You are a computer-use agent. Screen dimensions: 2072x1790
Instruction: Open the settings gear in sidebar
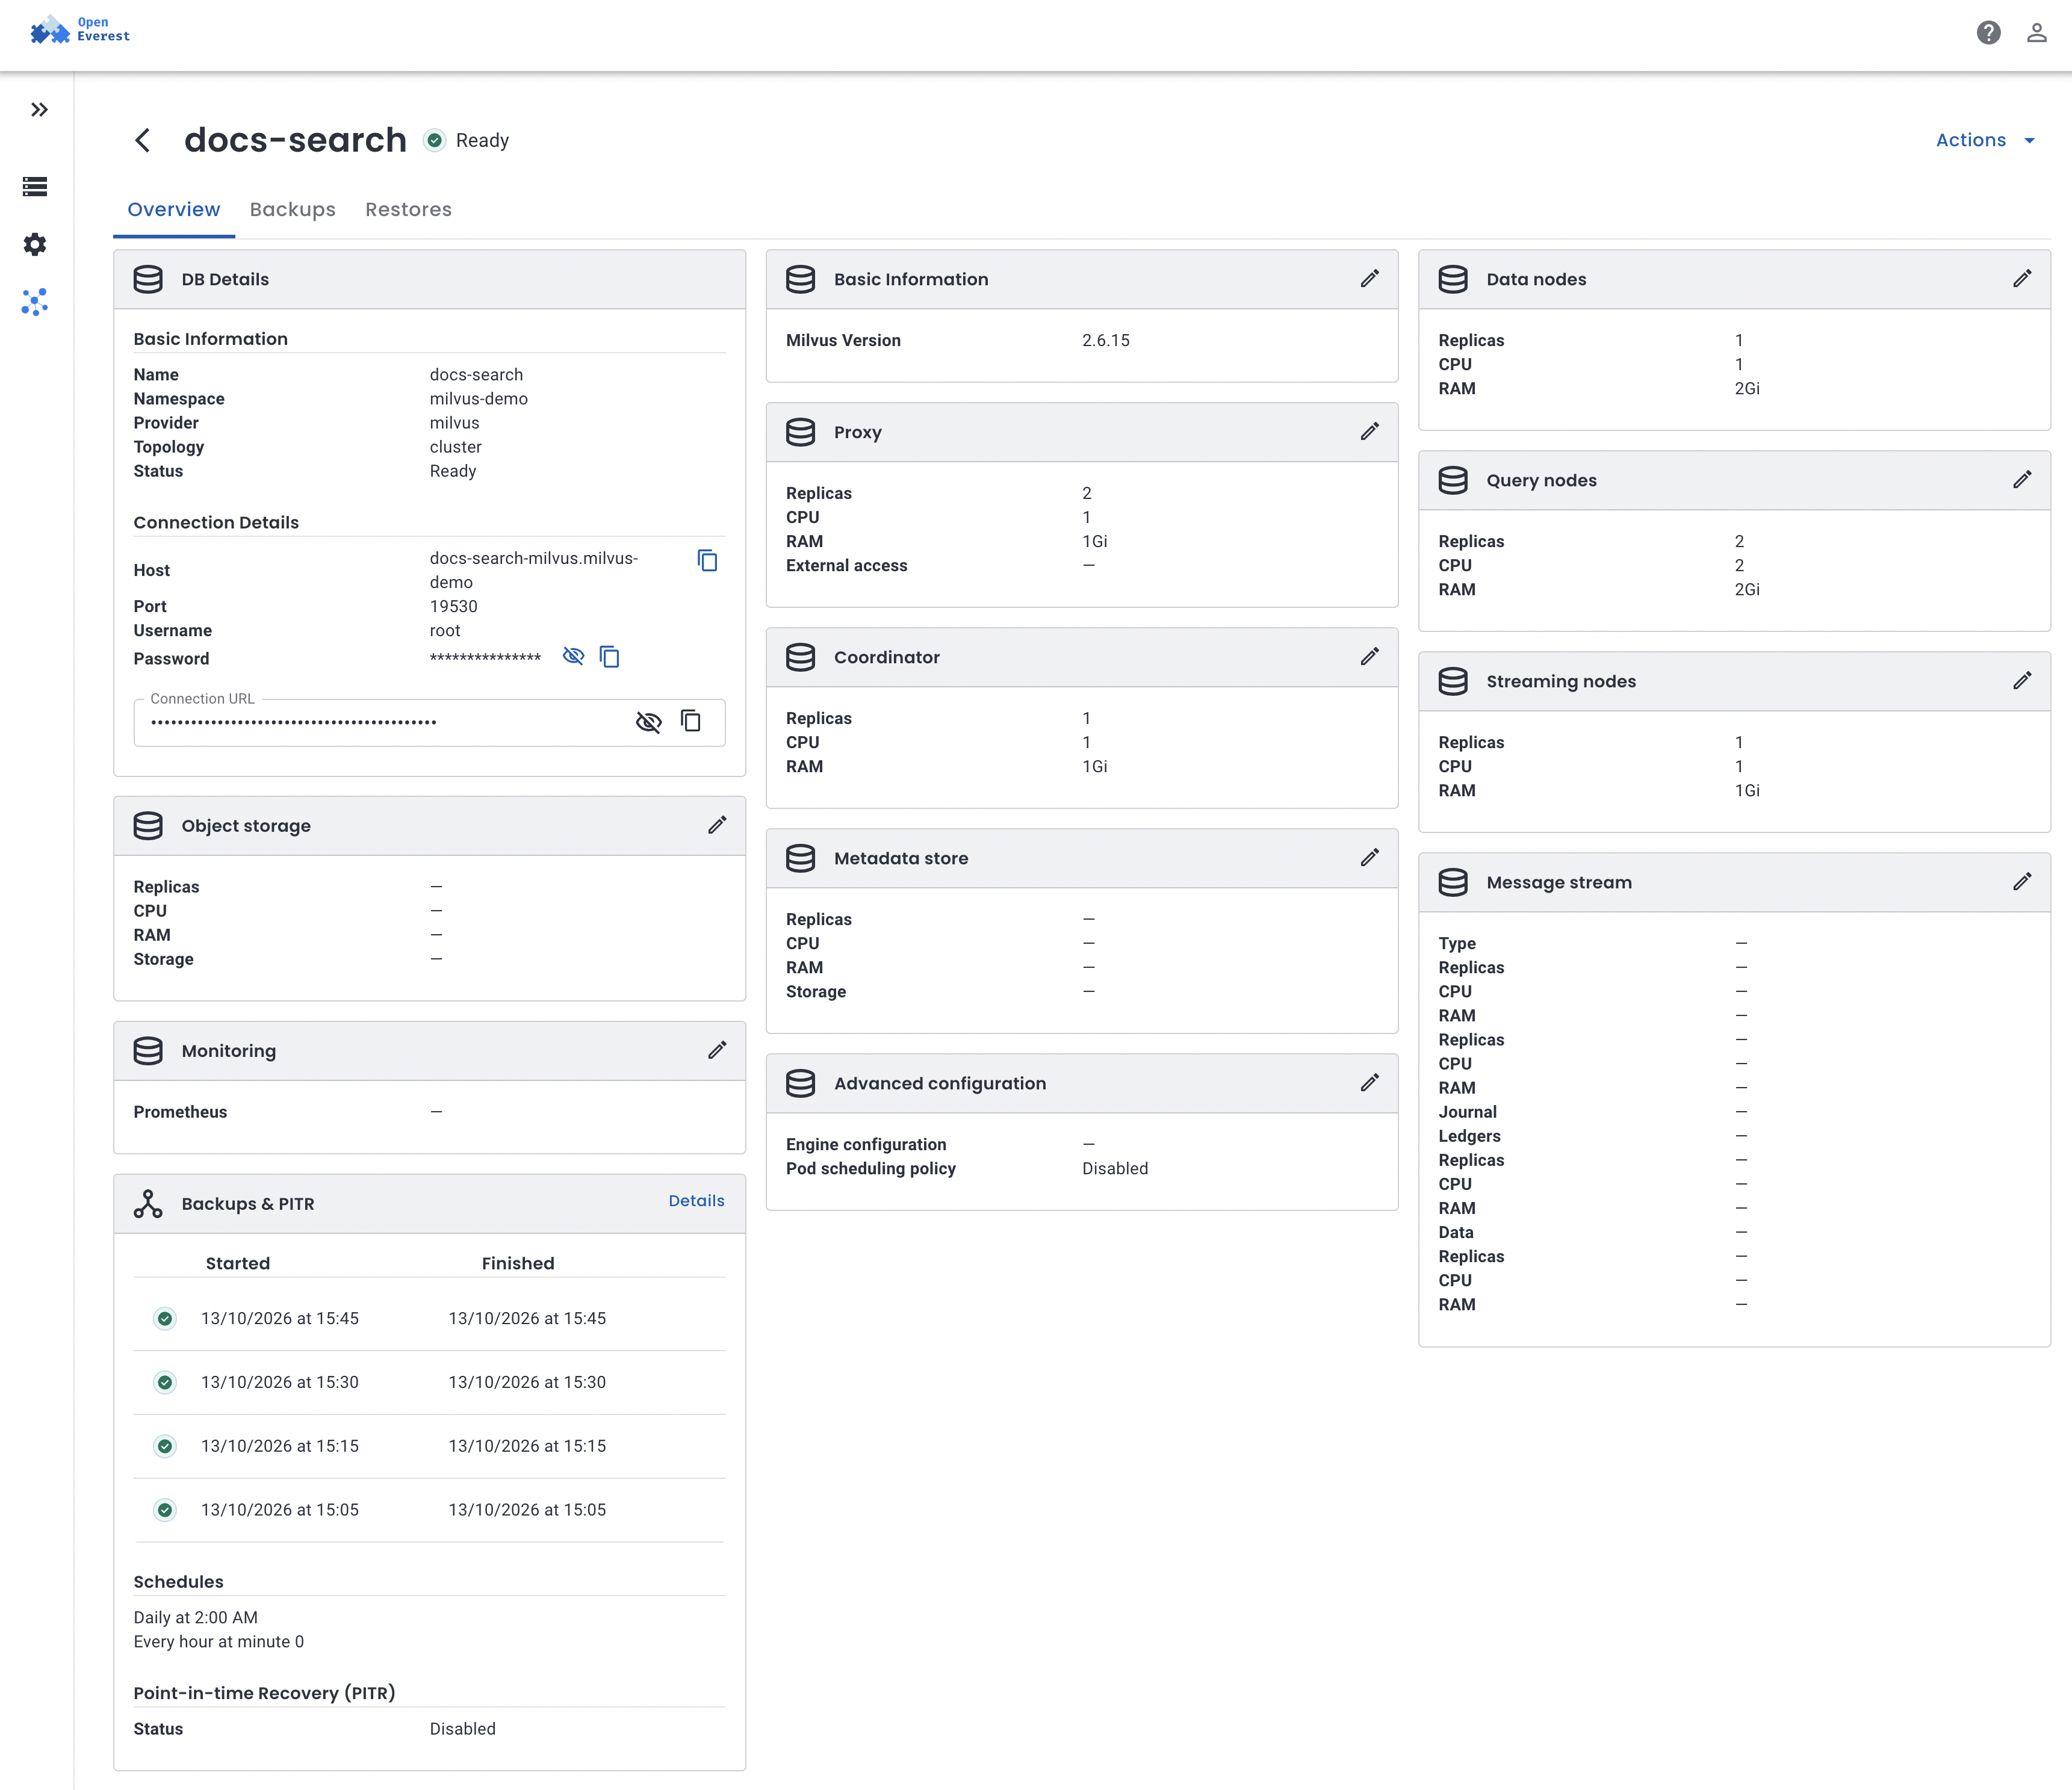[35, 244]
